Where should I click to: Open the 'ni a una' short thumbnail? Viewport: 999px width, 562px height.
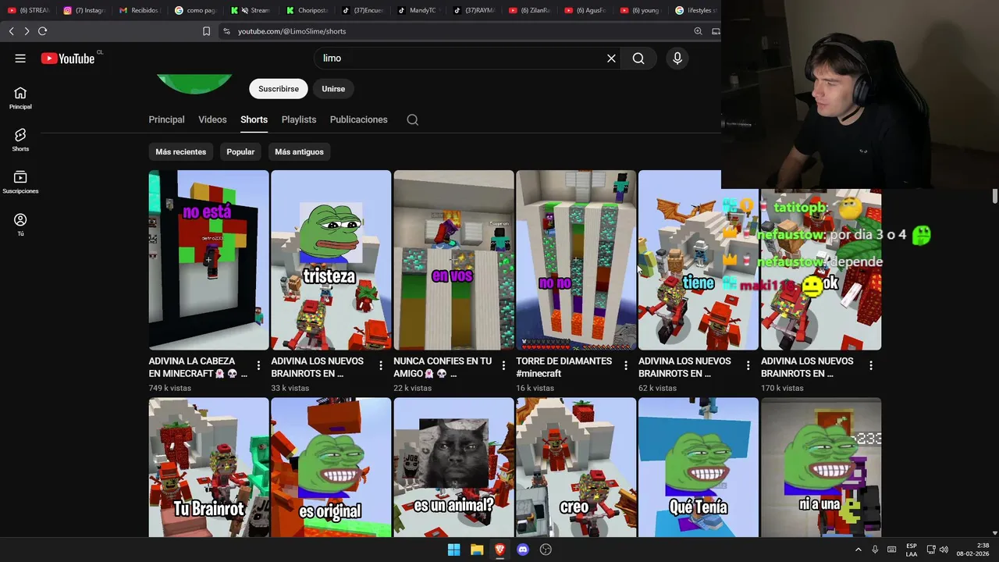tap(821, 468)
